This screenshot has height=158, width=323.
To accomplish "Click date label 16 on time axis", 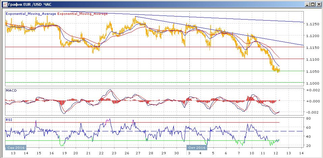I will 52,153.
